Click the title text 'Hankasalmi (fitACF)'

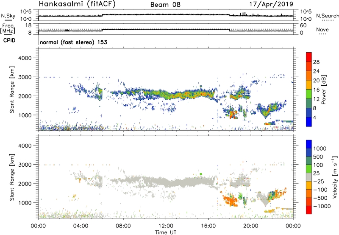(77, 4)
